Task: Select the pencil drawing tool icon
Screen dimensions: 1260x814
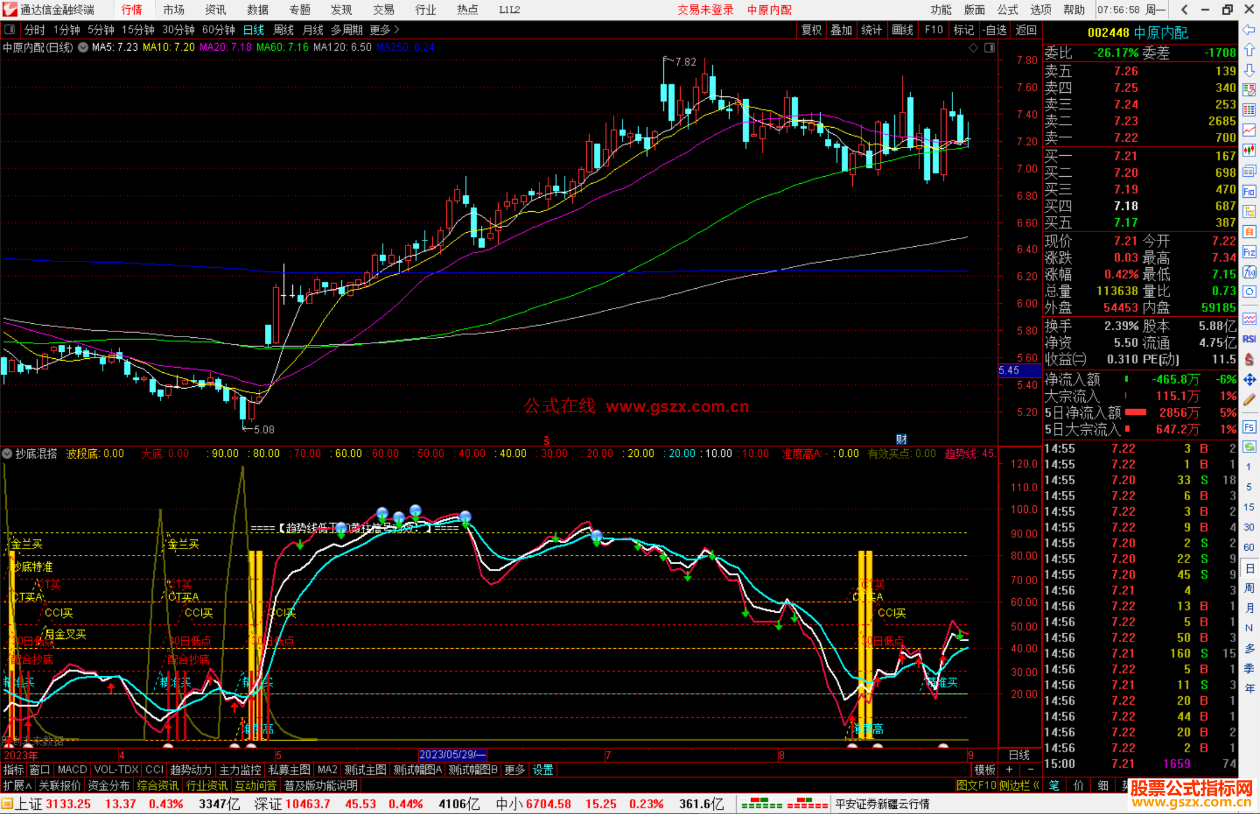Action: pos(1249,400)
